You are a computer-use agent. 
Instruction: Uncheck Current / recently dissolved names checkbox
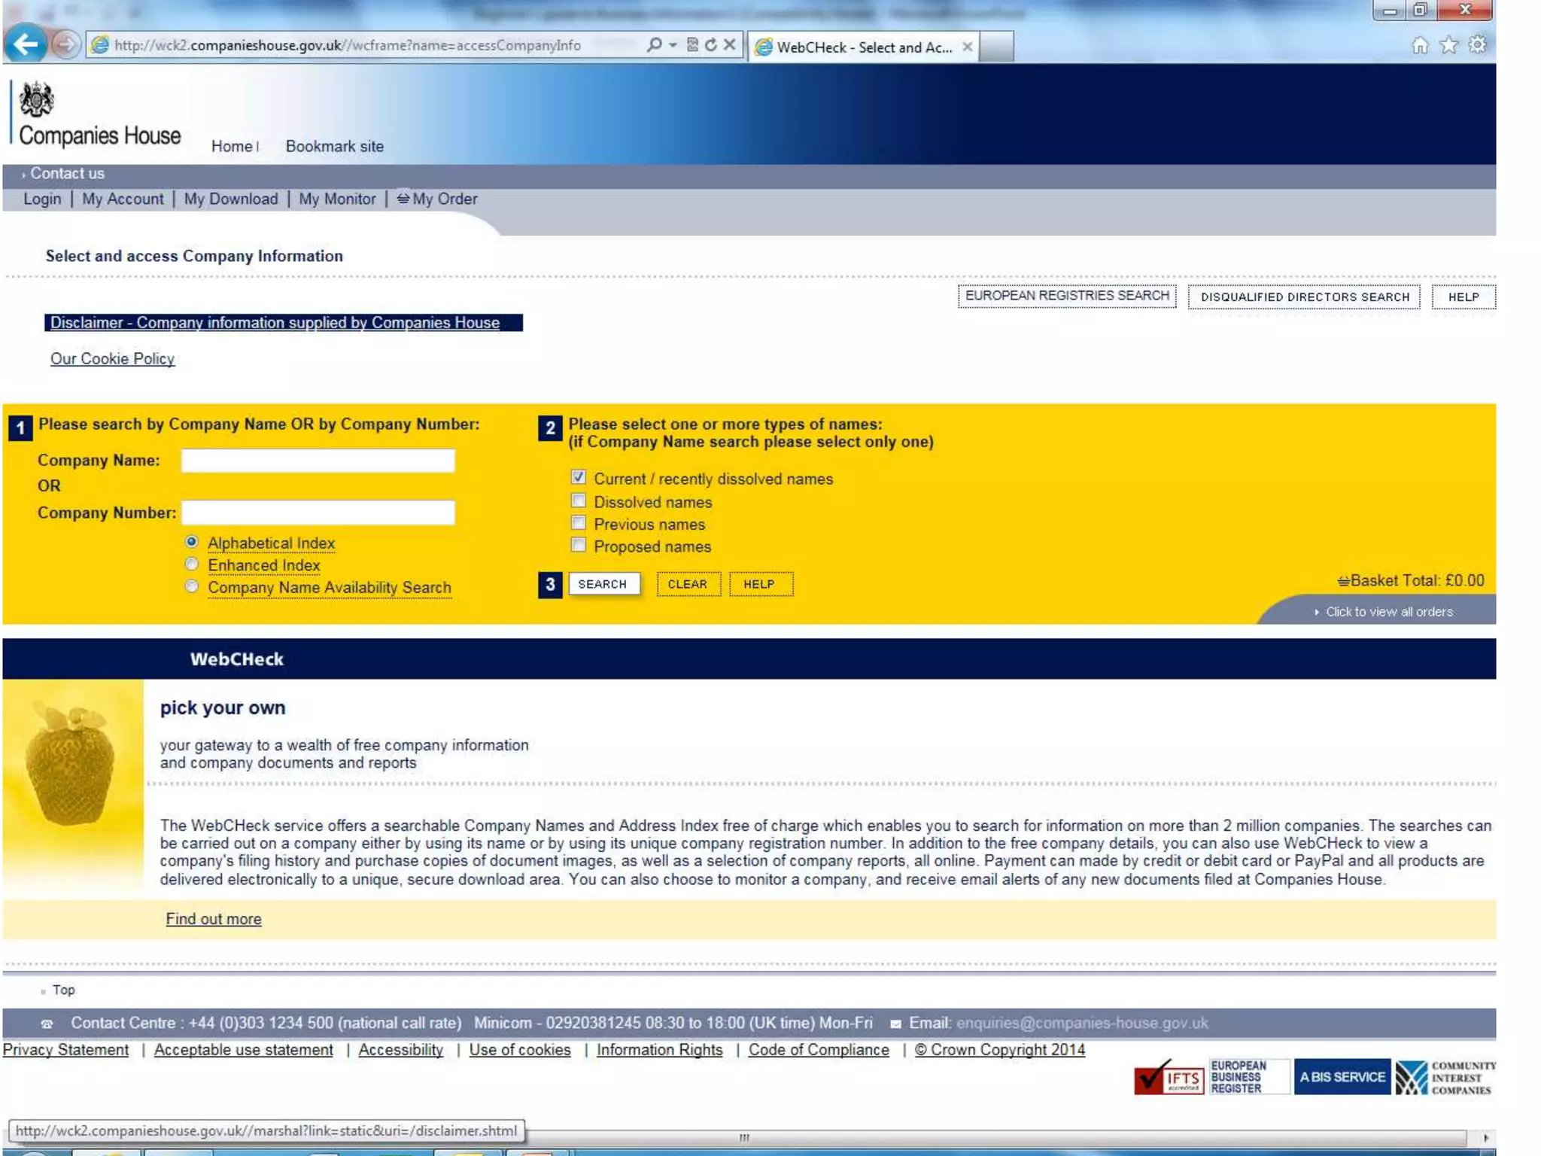click(578, 477)
